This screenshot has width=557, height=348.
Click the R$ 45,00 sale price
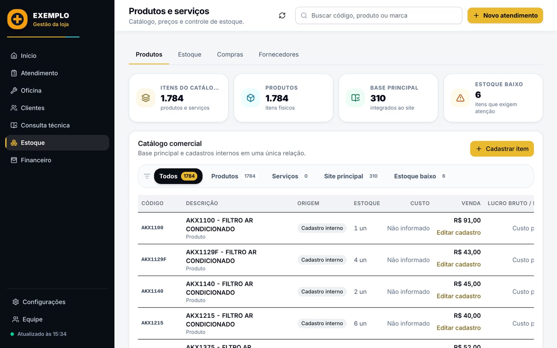(467, 284)
